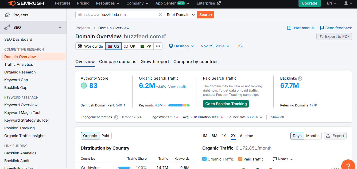Screen dimensions: 357x169
Task: Click the Keywords distribution color bar
Action: (179, 105)
